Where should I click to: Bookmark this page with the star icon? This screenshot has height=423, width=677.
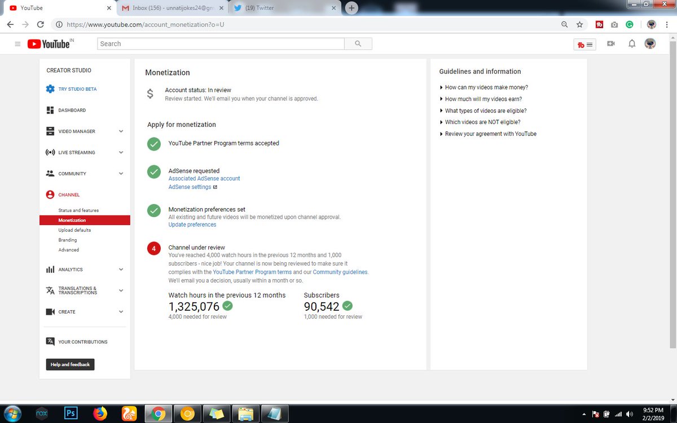pyautogui.click(x=579, y=25)
